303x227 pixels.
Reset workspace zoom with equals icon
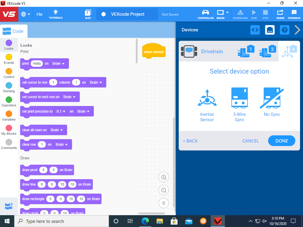point(164,203)
